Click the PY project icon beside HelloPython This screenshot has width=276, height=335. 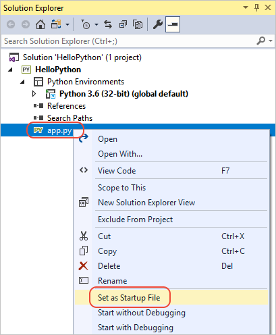pos(26,70)
